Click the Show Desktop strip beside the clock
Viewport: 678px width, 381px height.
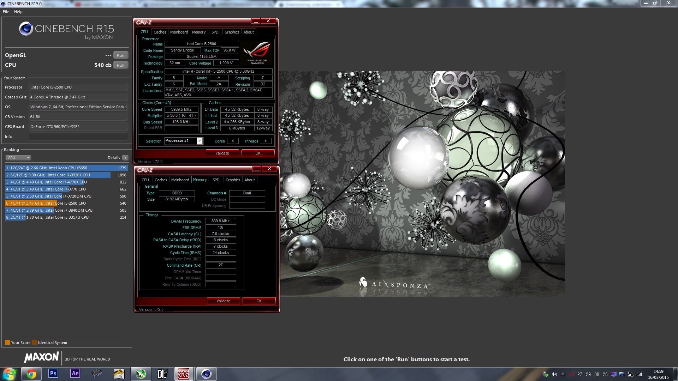675,374
